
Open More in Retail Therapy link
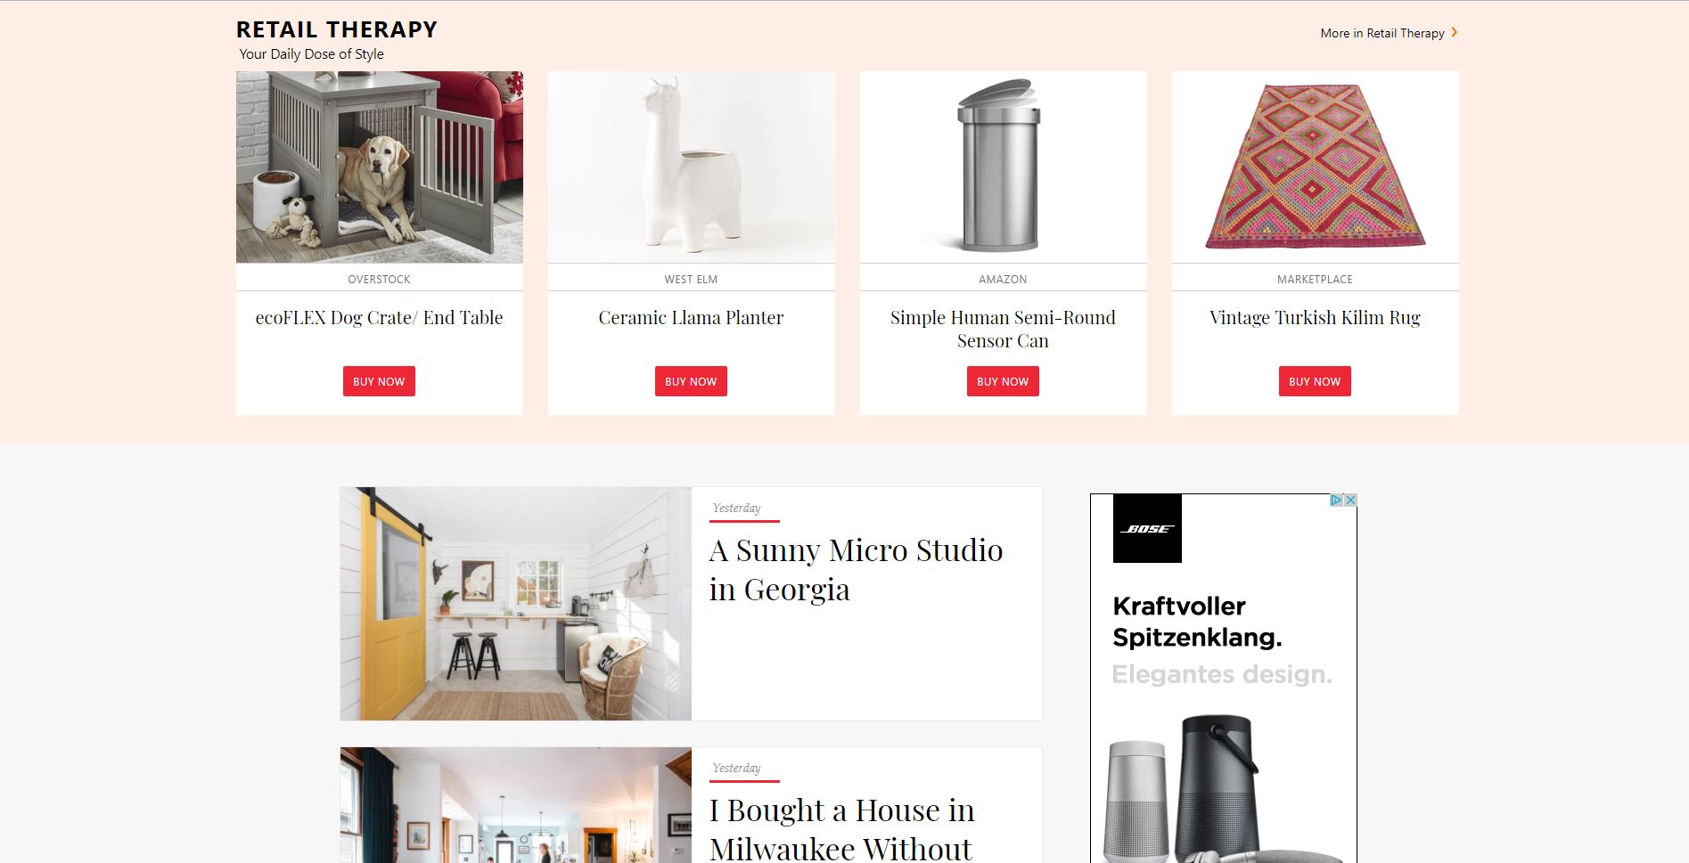(x=1382, y=33)
